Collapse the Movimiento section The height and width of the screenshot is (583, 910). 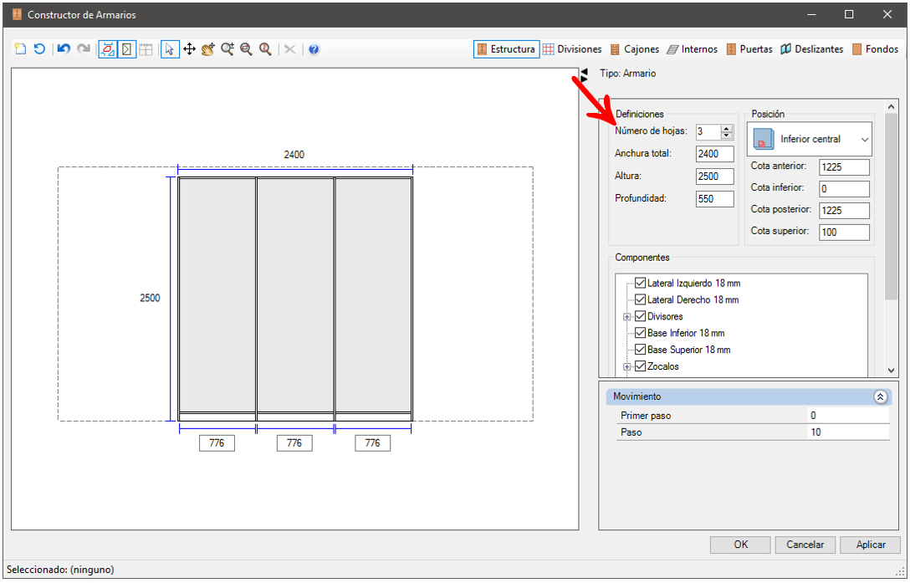point(881,397)
